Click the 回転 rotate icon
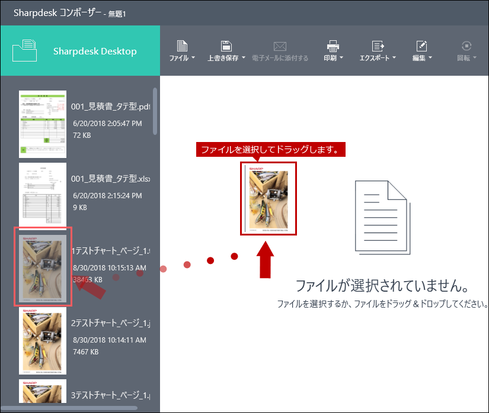The height and width of the screenshot is (413, 489). (466, 46)
